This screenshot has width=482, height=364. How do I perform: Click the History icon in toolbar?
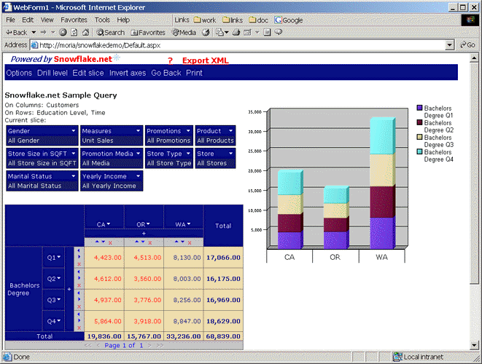206,32
